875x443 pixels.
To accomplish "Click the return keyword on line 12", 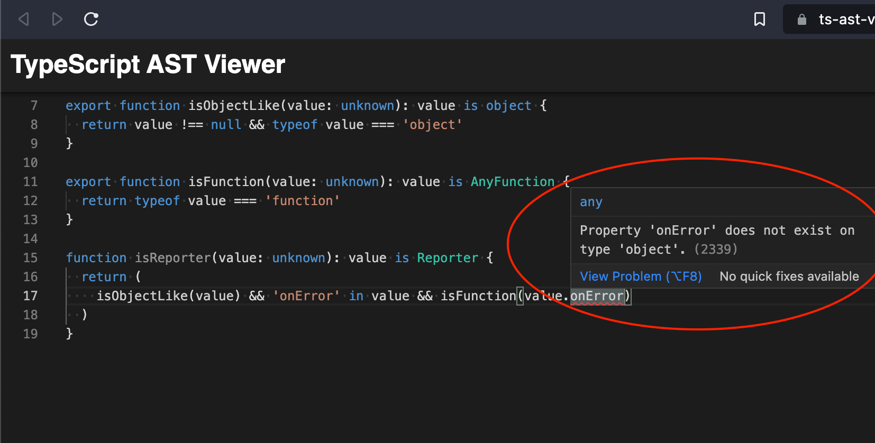I will pos(104,201).
